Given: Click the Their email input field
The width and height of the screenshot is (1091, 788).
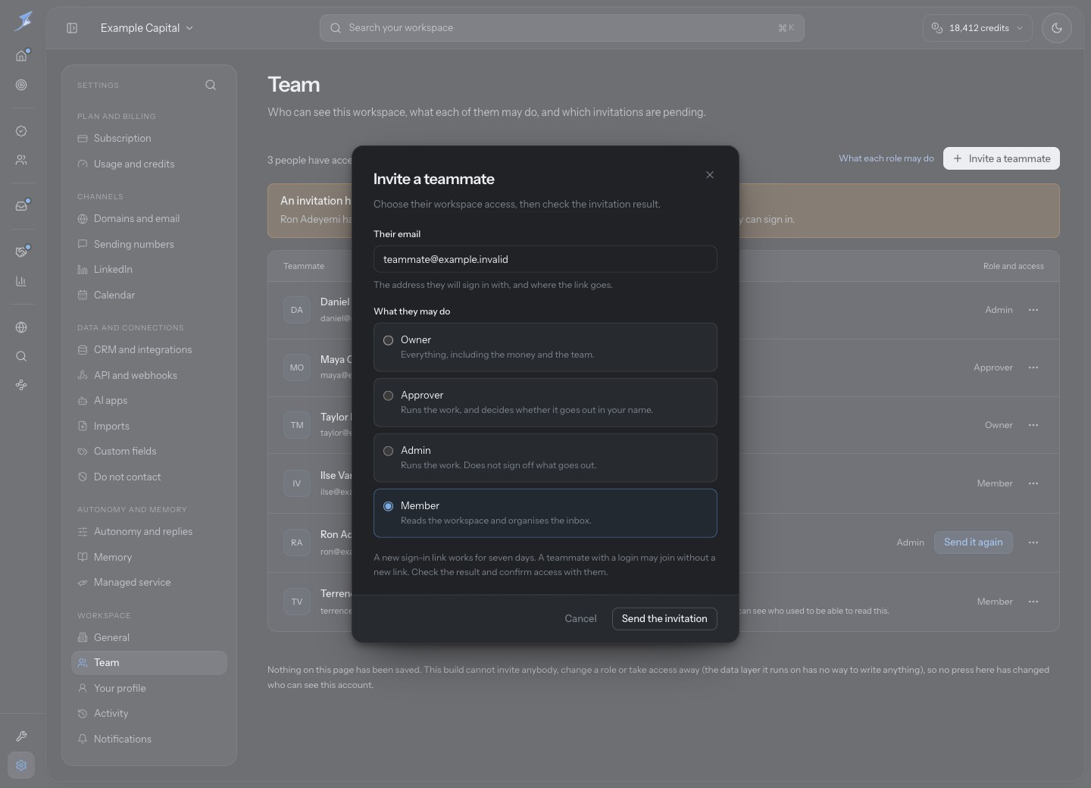Looking at the screenshot, I should pyautogui.click(x=545, y=259).
